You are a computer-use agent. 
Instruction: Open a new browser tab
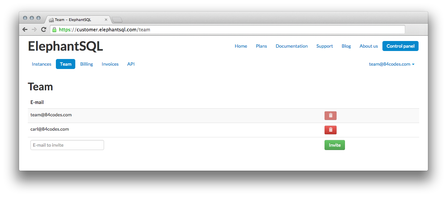click(x=117, y=20)
